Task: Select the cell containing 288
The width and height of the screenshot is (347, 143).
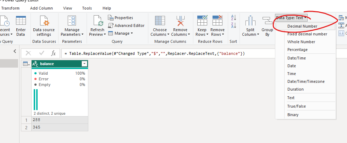Action: 60,120
